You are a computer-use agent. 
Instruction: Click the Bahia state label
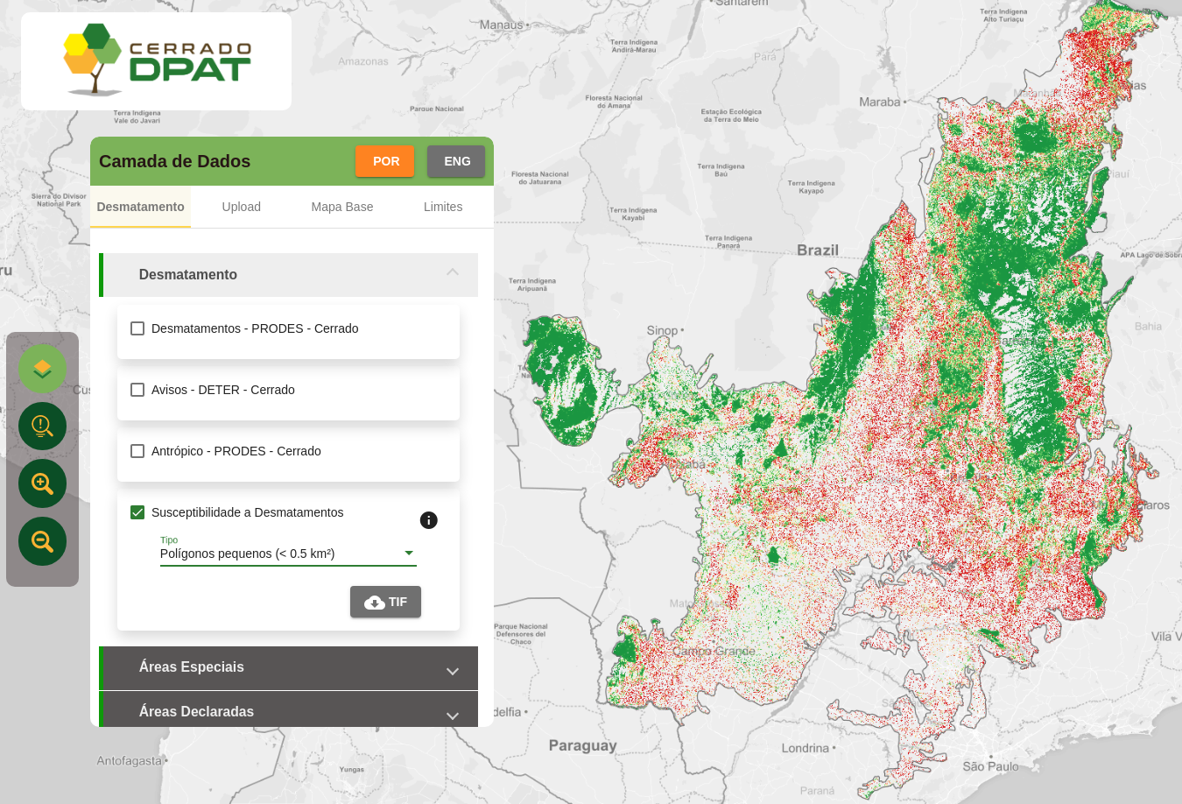1148,327
